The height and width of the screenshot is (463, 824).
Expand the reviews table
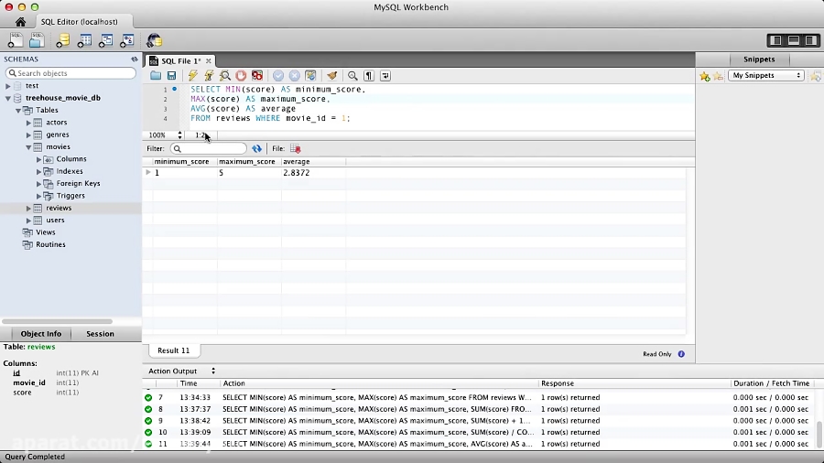tap(29, 208)
